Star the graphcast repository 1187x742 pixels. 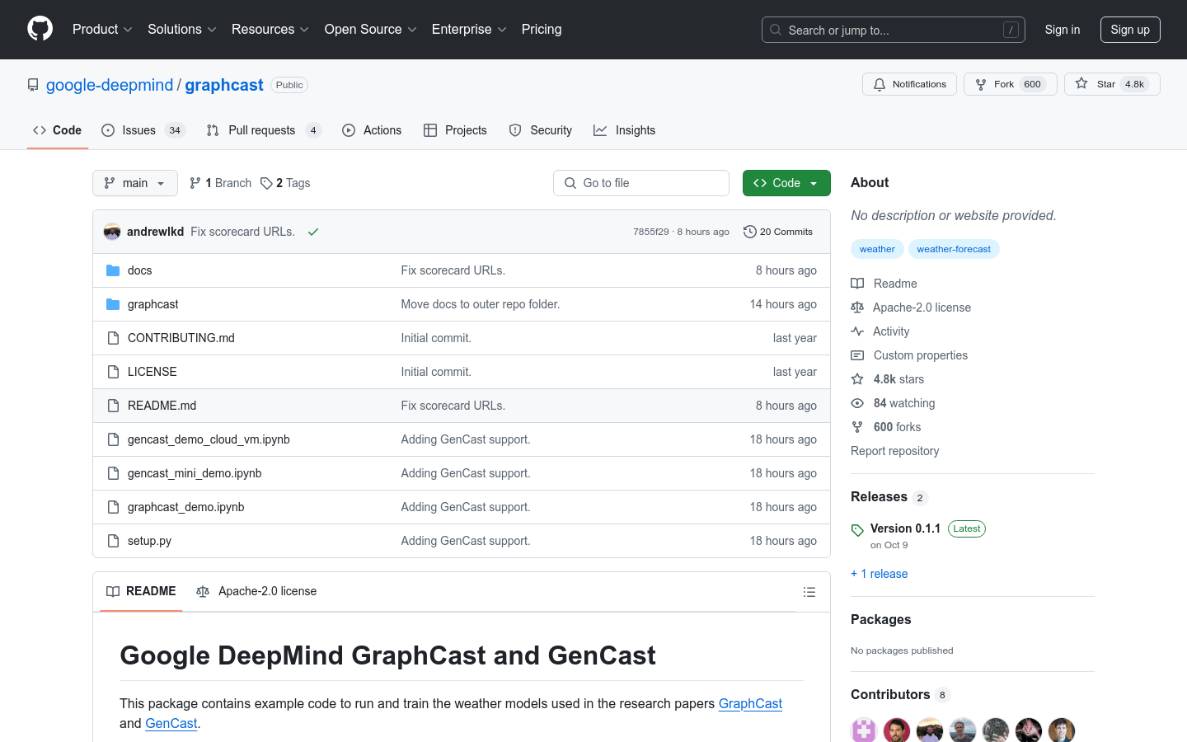click(x=1112, y=84)
